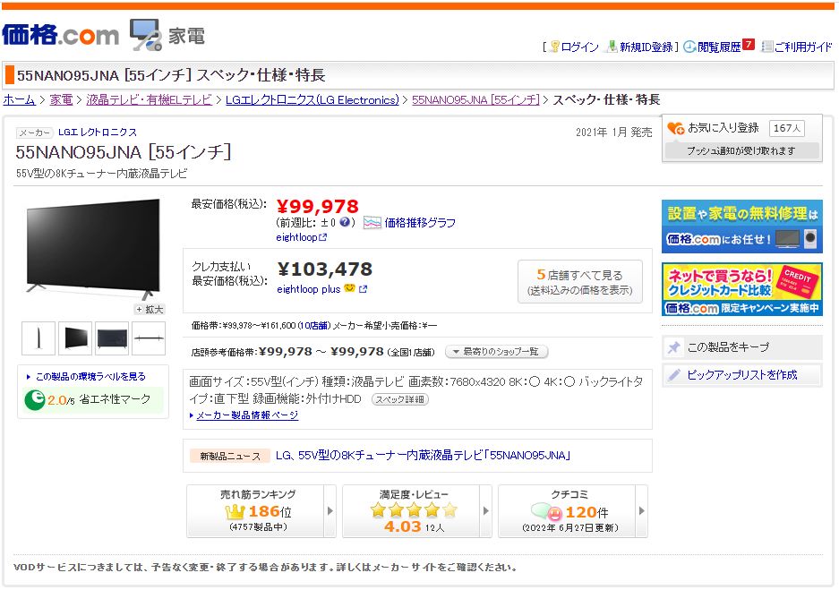The image size is (839, 590).
Task: Open the 価格推移グラフ link
Action: pos(420,223)
